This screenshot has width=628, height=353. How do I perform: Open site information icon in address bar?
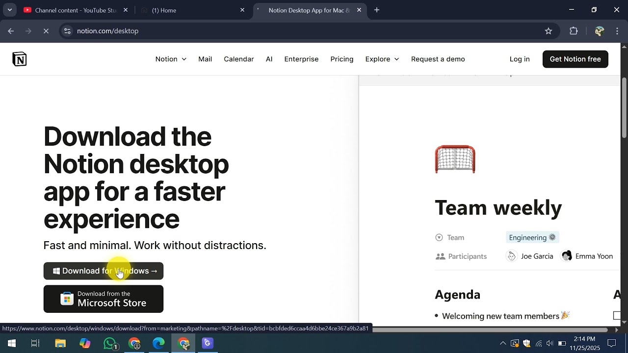click(67, 31)
